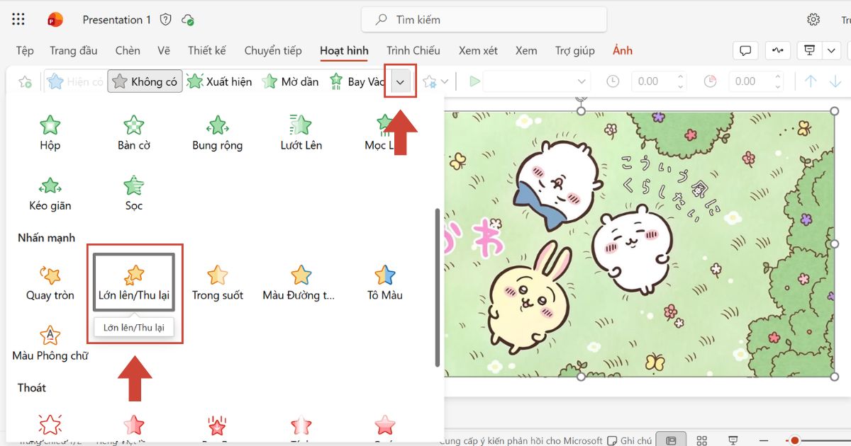Open the animation start trigger dropdown
851x446 pixels.
pyautogui.click(x=538, y=82)
